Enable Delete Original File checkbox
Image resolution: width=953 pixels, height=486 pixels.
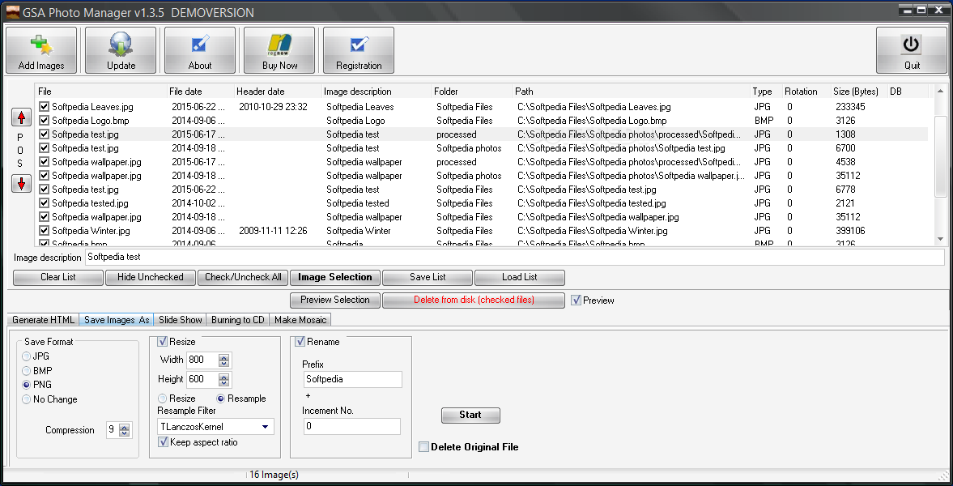[423, 447]
